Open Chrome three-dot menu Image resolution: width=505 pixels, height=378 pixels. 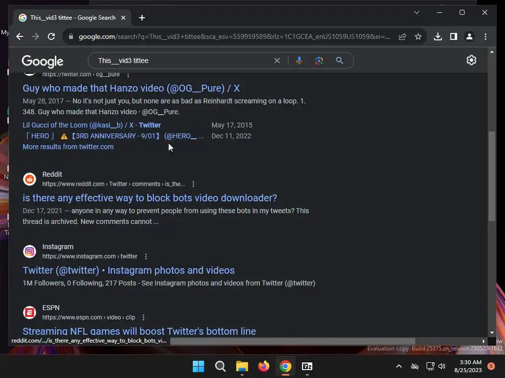pos(485,36)
